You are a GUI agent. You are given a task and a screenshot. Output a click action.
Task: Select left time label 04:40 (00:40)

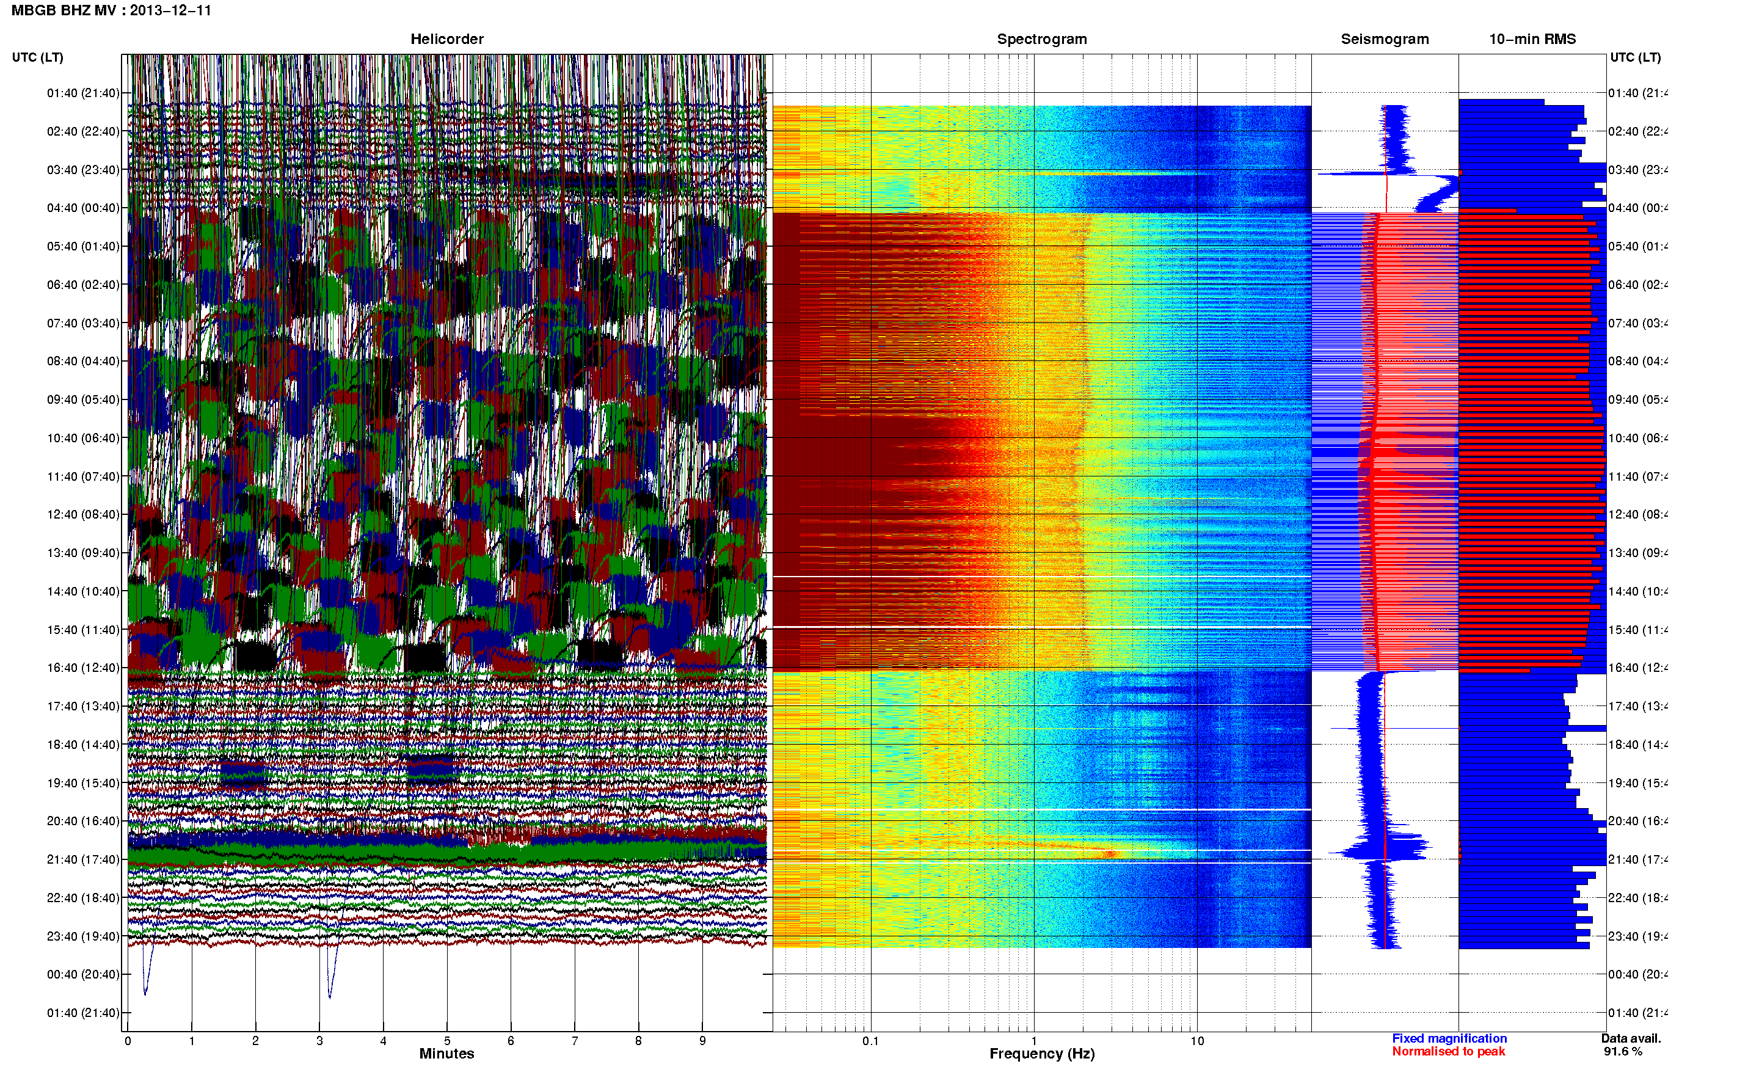(83, 208)
